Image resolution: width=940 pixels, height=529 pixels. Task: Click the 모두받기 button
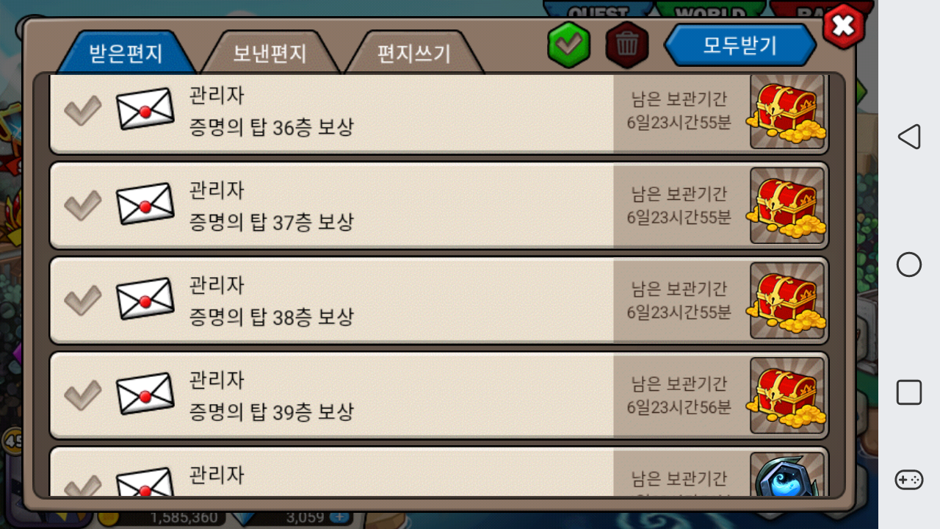pos(740,45)
